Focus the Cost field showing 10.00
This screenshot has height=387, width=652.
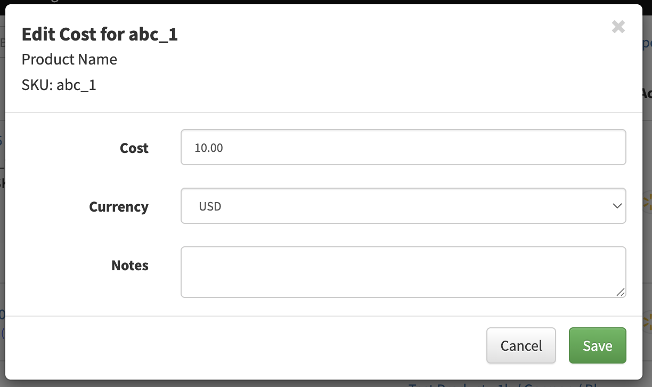pos(403,147)
